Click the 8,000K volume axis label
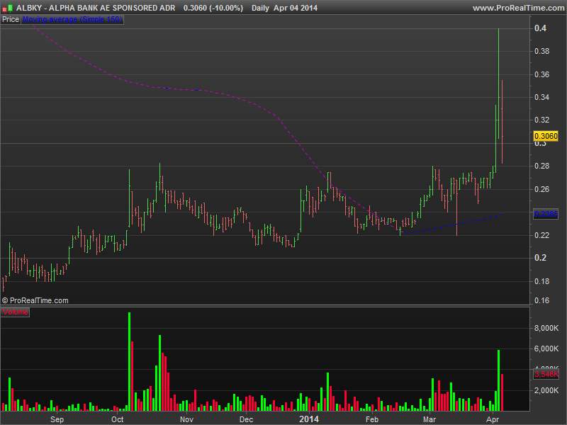 pyautogui.click(x=546, y=328)
